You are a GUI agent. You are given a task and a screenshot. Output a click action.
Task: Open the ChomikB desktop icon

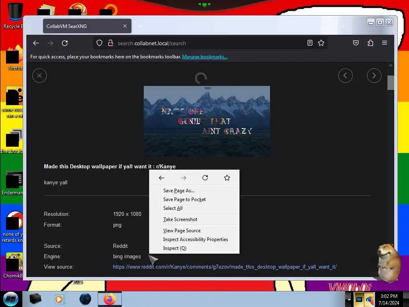[13, 266]
